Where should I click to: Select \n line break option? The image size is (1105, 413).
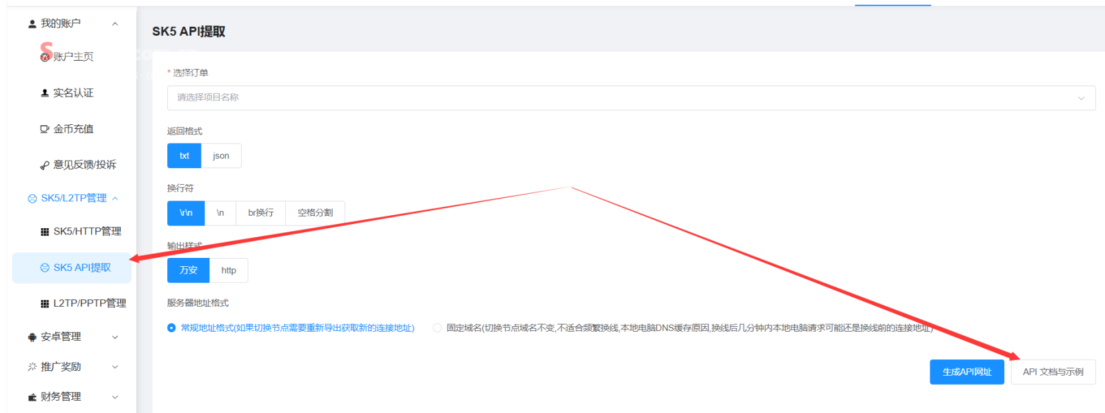tap(220, 213)
